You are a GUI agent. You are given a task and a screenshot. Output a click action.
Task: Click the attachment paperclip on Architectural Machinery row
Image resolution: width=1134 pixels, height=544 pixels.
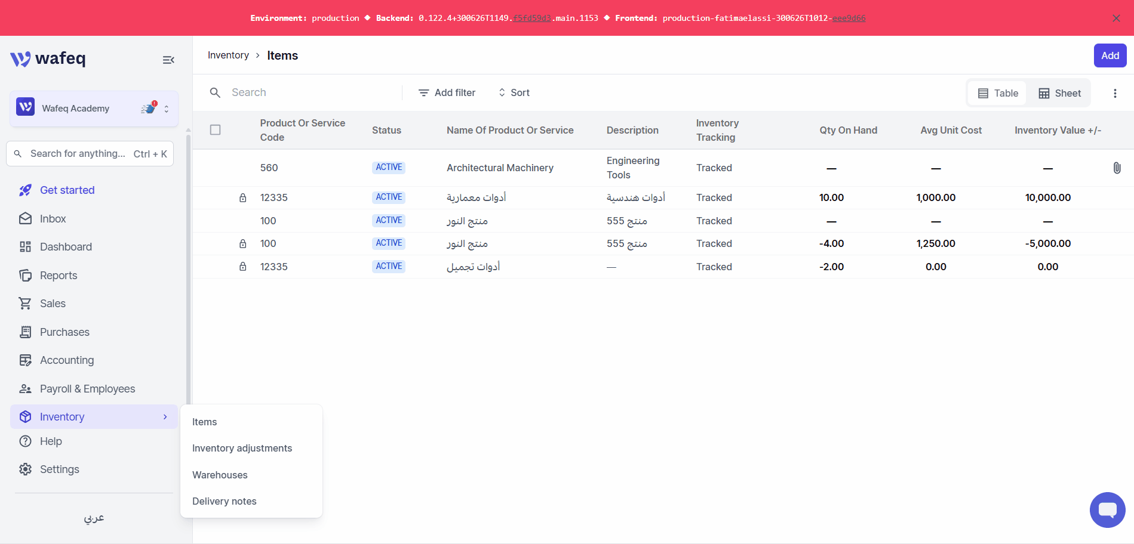click(x=1117, y=168)
